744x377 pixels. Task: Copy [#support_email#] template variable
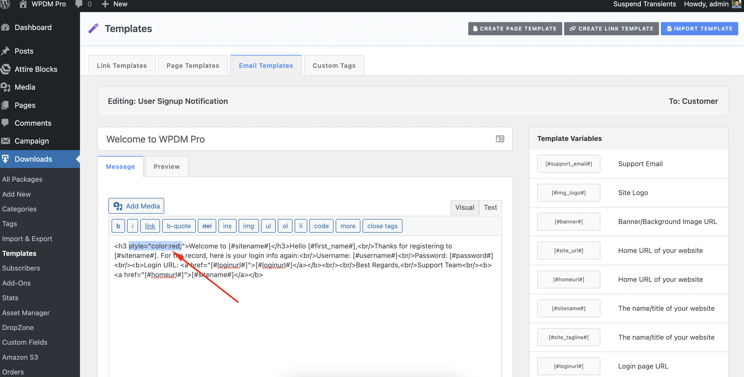click(x=569, y=164)
